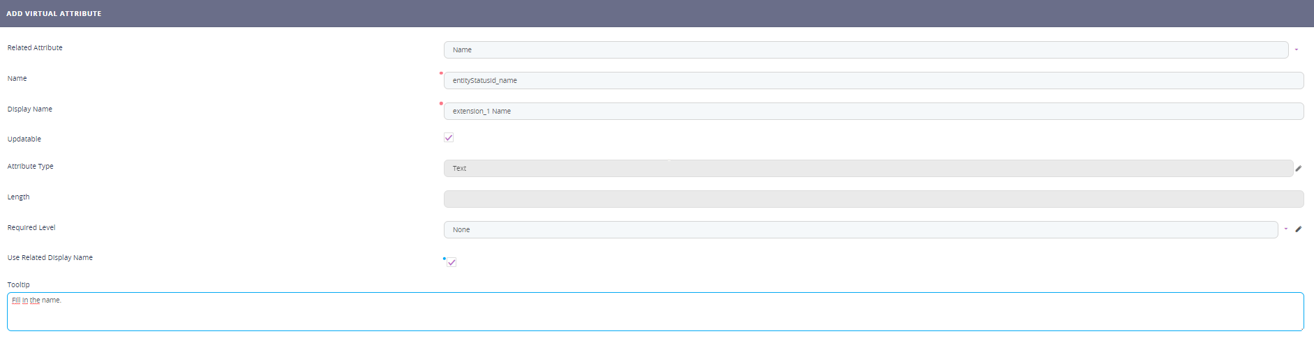Viewport: 1314px width, 343px height.
Task: Click the Required Level label text
Action: tap(31, 228)
